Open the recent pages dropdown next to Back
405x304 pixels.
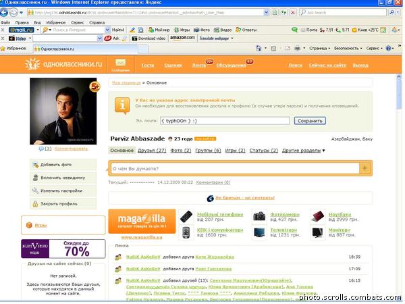(21, 12)
